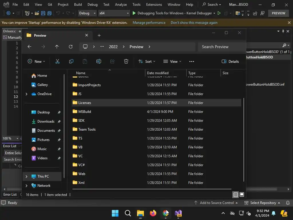Open the Extensions menu
The image size is (293, 220).
pos(154,5)
